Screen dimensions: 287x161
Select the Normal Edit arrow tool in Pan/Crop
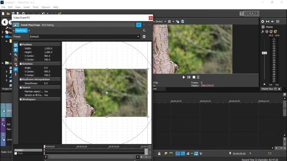coord(16,50)
